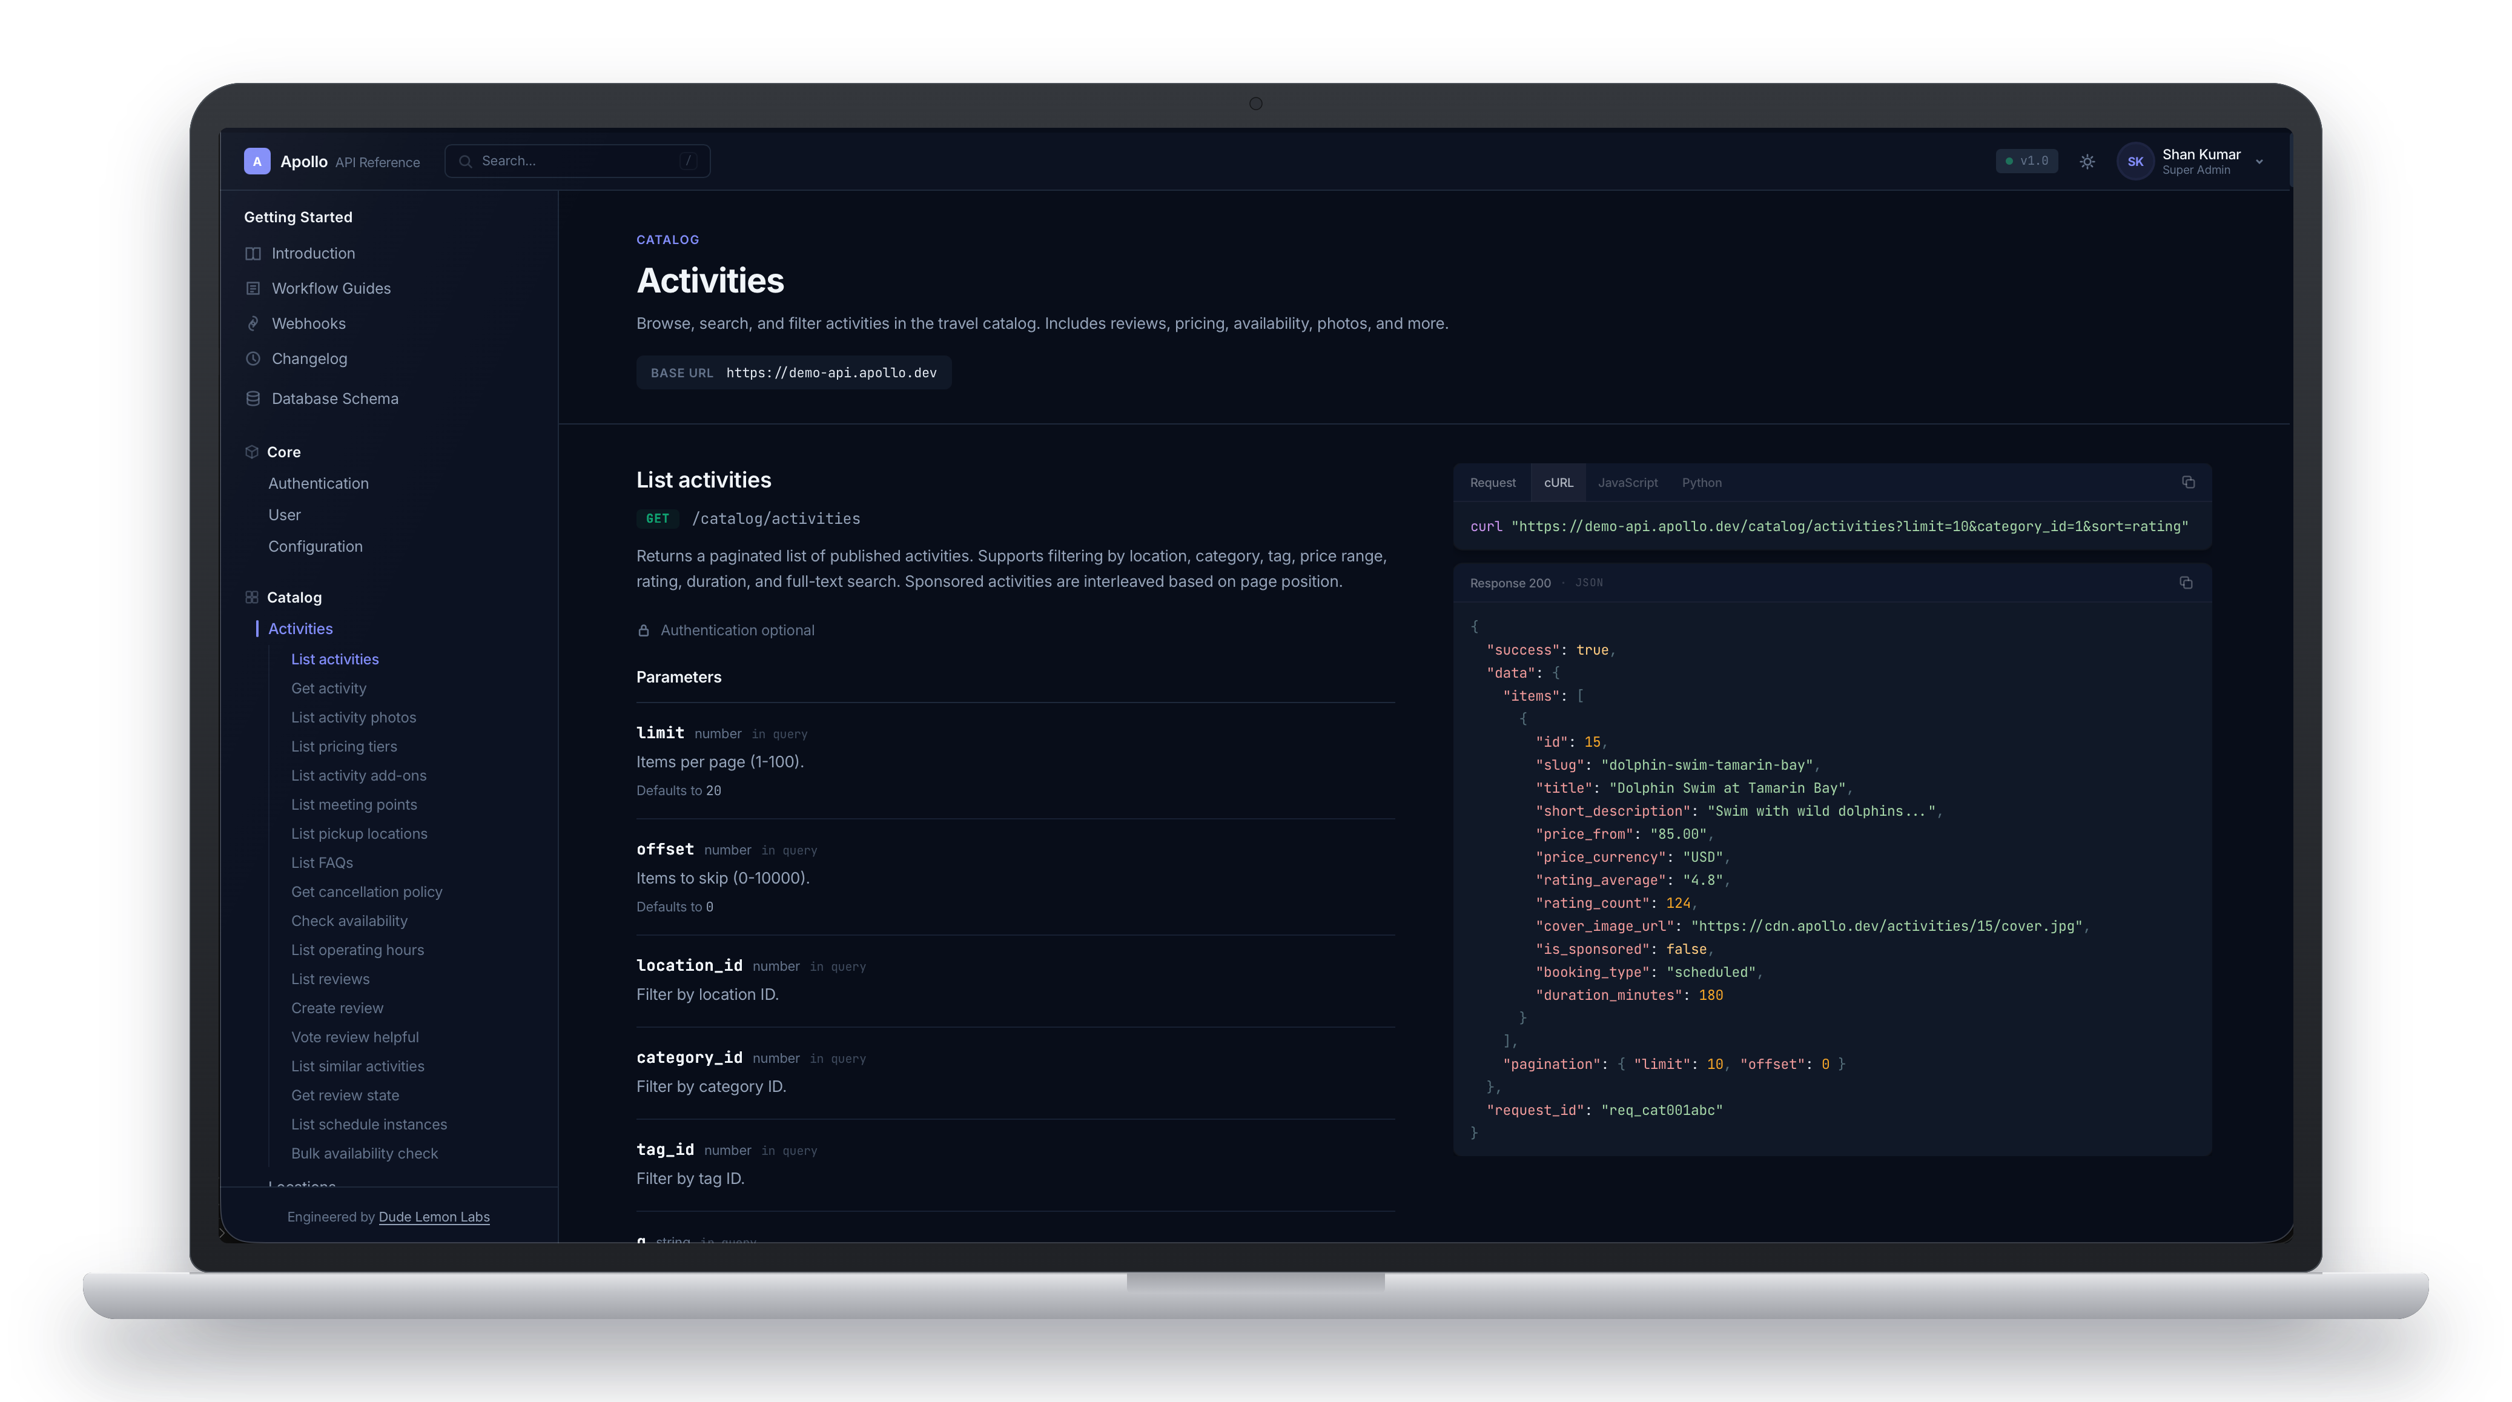Viewport: 2512px width, 1402px height.
Task: Collapse the Catalog section
Action: coord(294,598)
